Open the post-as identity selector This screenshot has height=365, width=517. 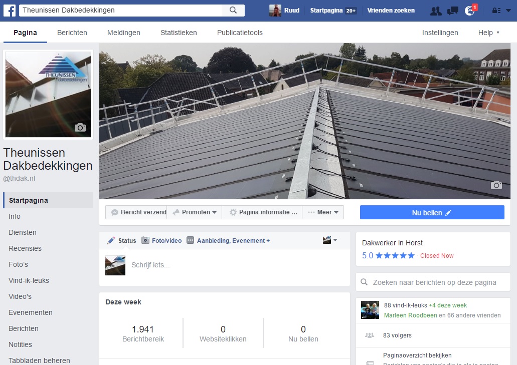pyautogui.click(x=330, y=240)
